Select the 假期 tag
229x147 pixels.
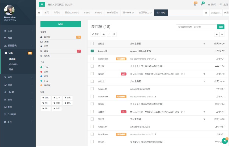coord(56,103)
